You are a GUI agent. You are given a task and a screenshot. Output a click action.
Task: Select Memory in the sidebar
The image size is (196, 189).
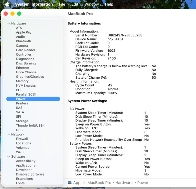pyautogui.click(x=22, y=81)
